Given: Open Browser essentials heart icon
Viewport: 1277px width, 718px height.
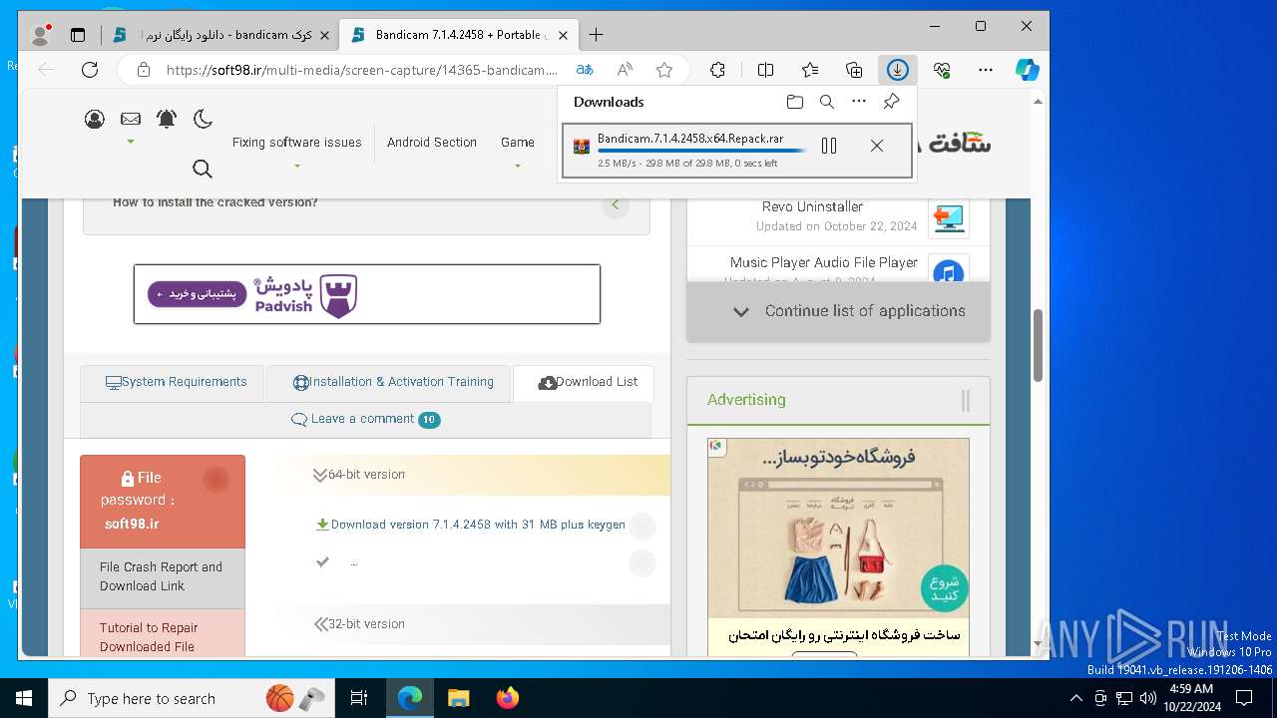Looking at the screenshot, I should click(x=942, y=70).
